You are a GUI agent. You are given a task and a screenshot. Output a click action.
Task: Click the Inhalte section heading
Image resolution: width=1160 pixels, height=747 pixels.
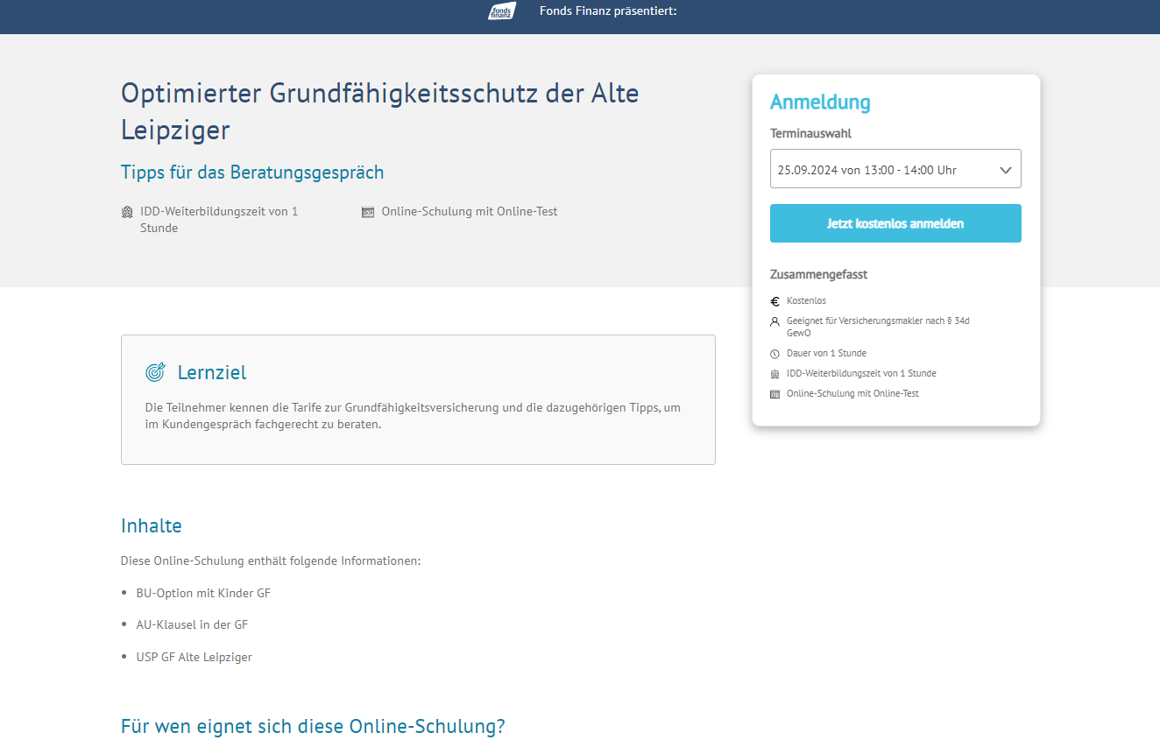click(x=152, y=526)
